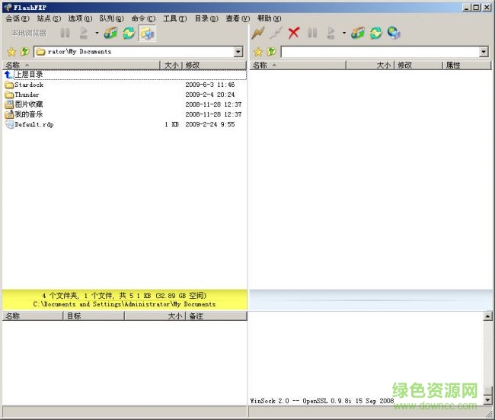The height and width of the screenshot is (420, 495).
Task: Sort local files by 大小 column
Action: click(x=171, y=66)
